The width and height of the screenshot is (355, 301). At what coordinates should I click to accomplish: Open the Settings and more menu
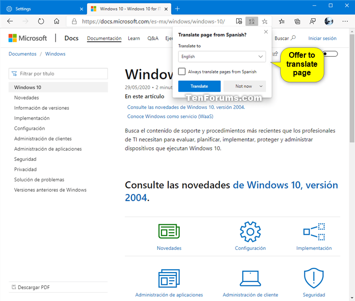pyautogui.click(x=345, y=21)
